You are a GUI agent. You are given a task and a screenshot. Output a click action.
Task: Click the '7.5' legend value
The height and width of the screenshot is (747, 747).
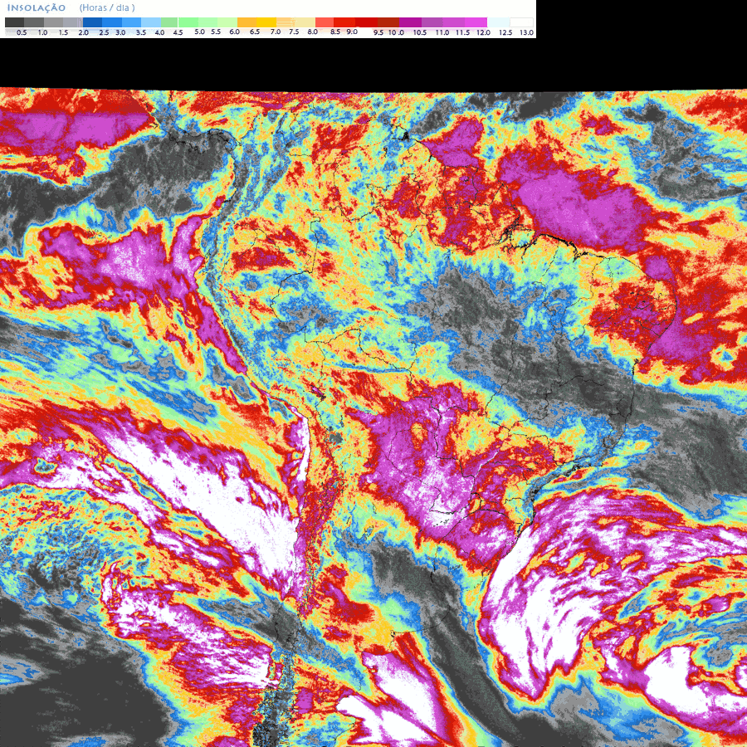click(294, 32)
